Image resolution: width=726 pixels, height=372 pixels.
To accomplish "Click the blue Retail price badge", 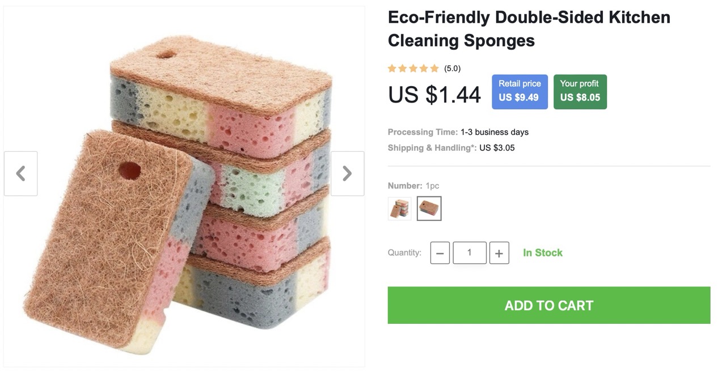I will (x=520, y=91).
